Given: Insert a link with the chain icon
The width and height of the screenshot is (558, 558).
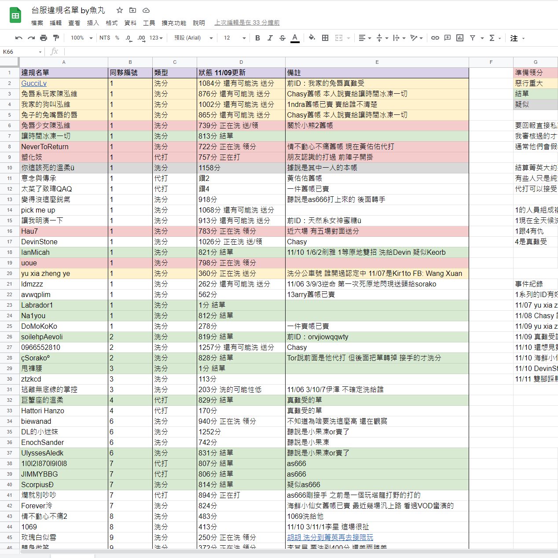Looking at the screenshot, I should 435,38.
